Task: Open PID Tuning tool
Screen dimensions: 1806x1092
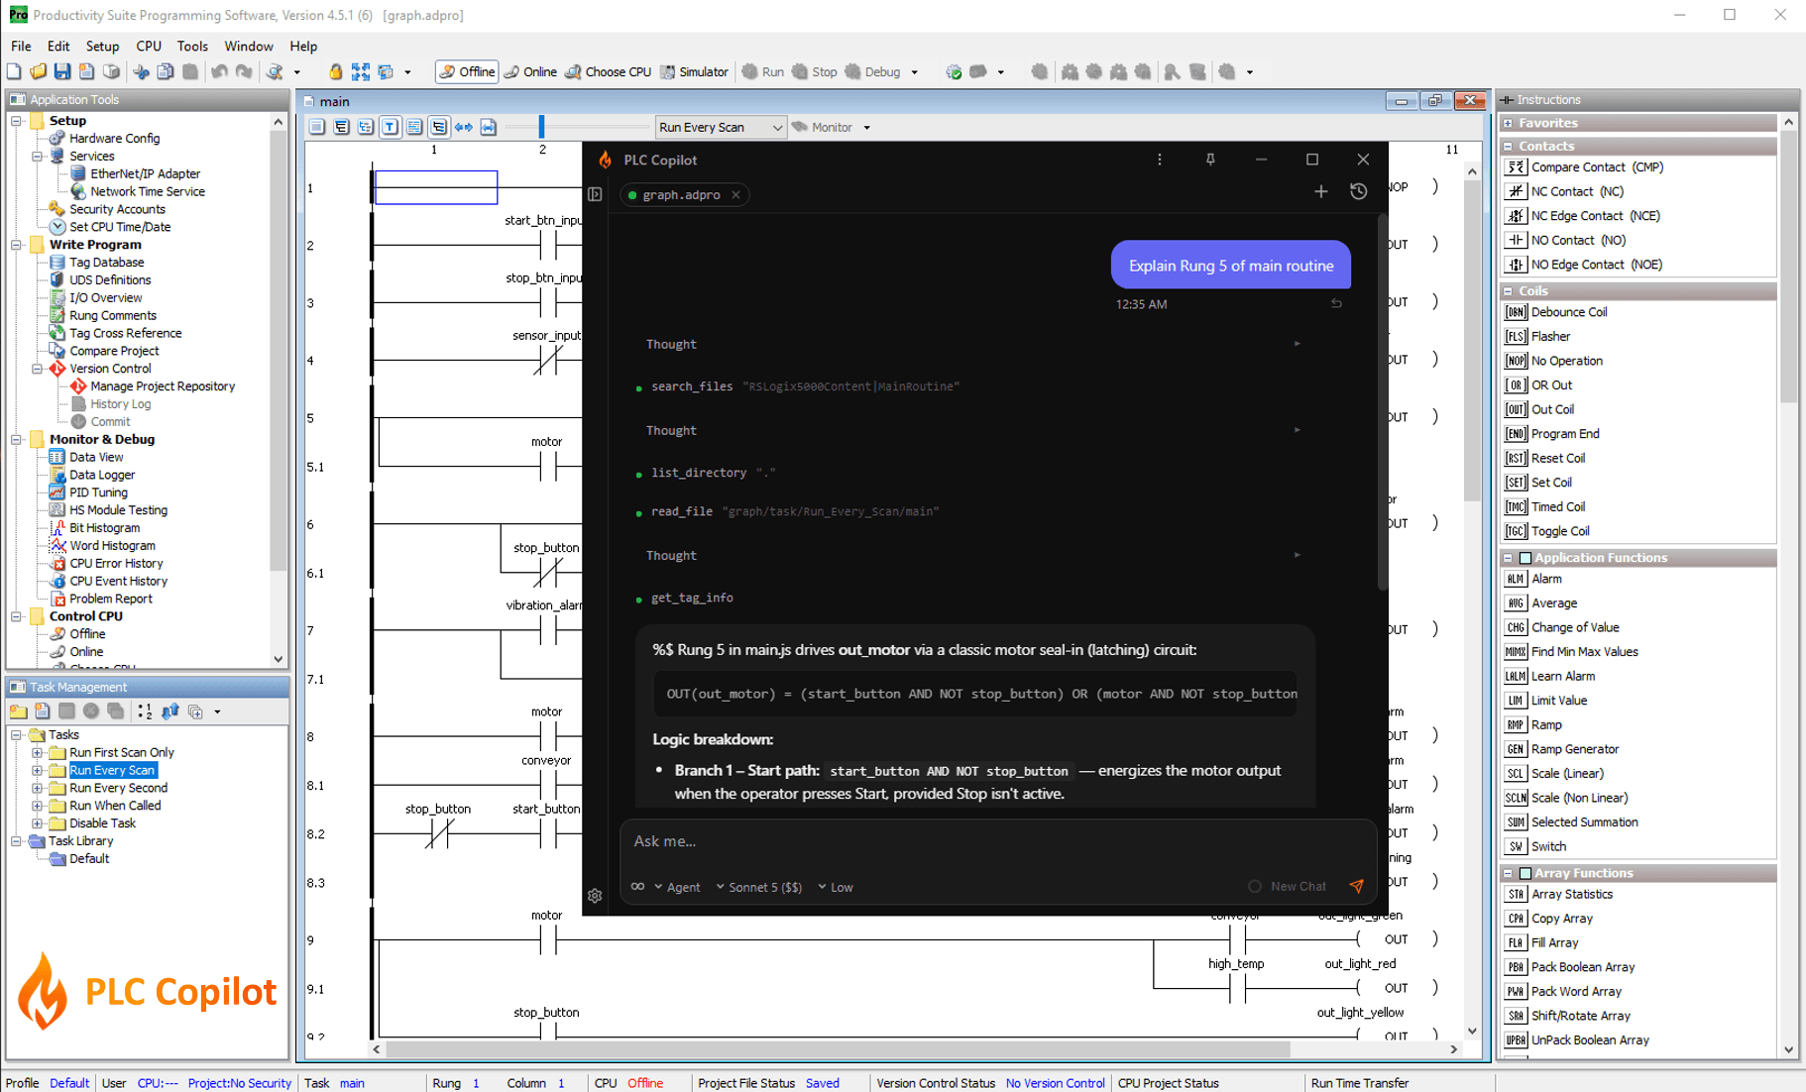Action: pos(98,492)
